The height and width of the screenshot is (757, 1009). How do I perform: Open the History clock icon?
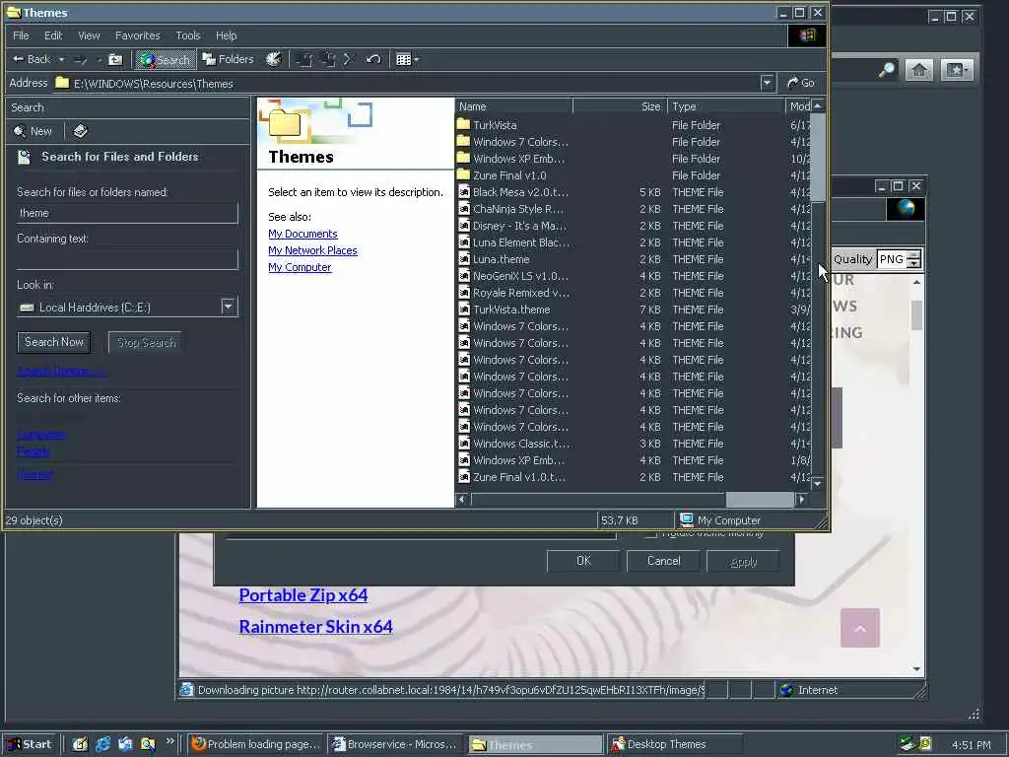pyautogui.click(x=274, y=59)
